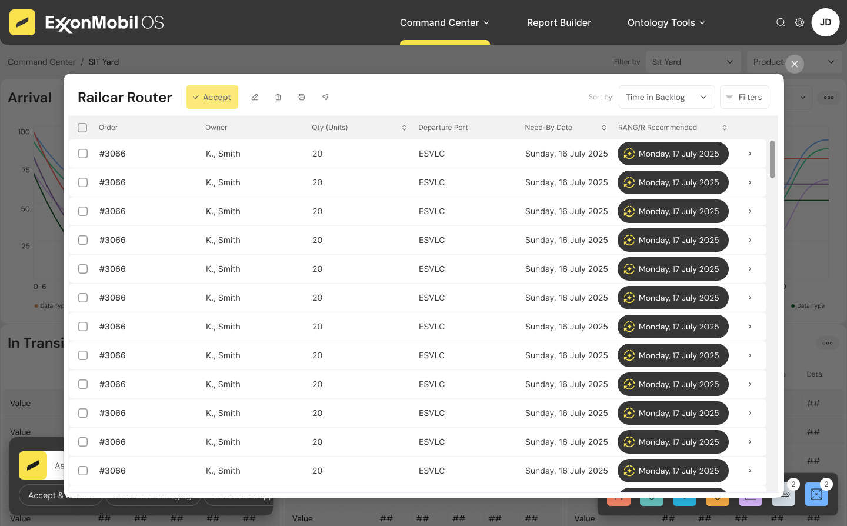
Task: Click the Accept & Submit button in assistant panel
Action: pyautogui.click(x=61, y=495)
